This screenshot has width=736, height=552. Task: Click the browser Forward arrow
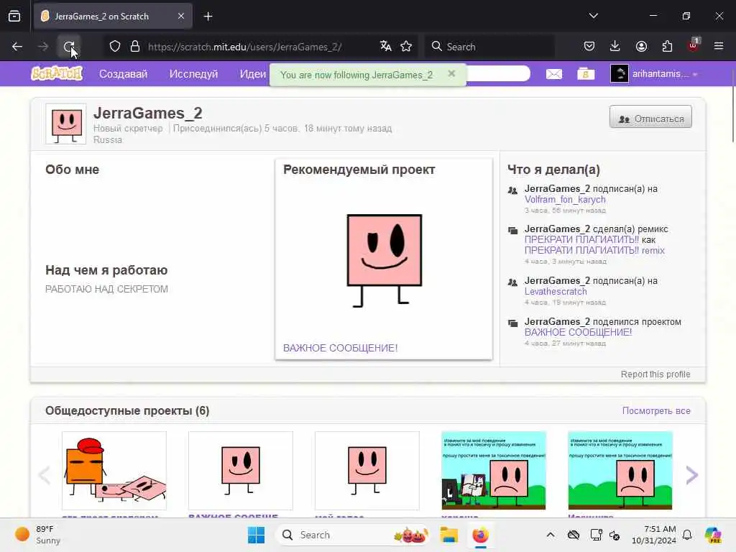coord(43,47)
